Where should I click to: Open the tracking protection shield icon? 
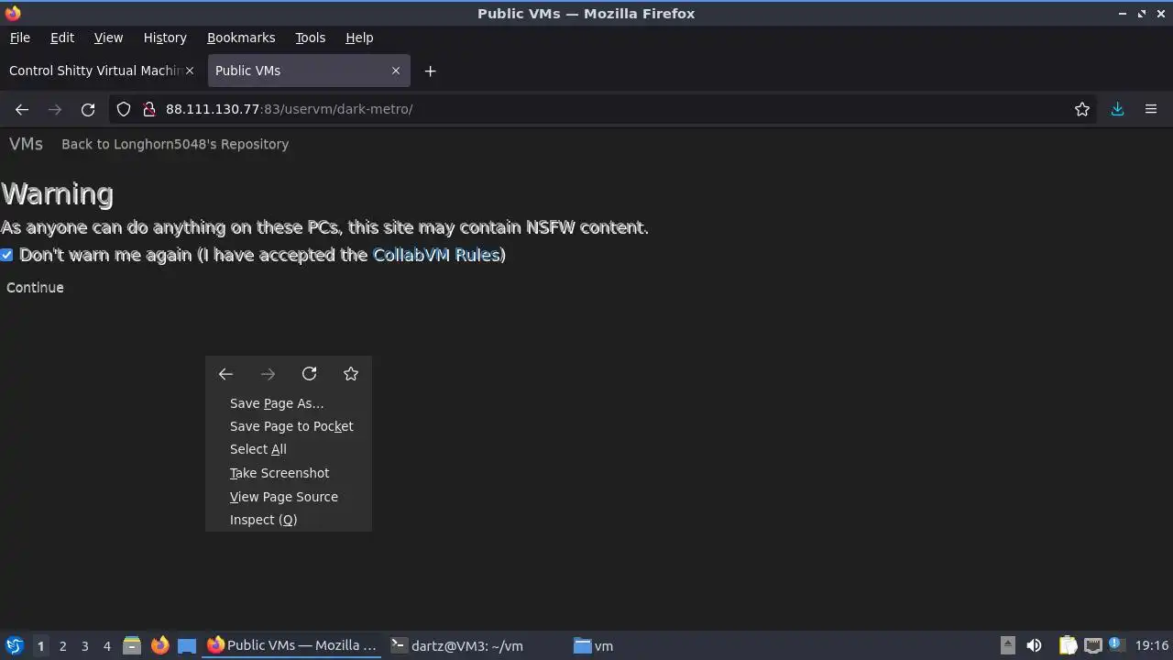(x=124, y=109)
